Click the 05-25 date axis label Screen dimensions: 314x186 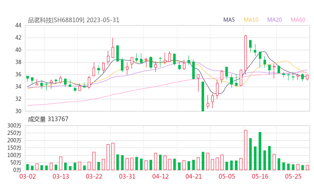pyautogui.click(x=293, y=176)
